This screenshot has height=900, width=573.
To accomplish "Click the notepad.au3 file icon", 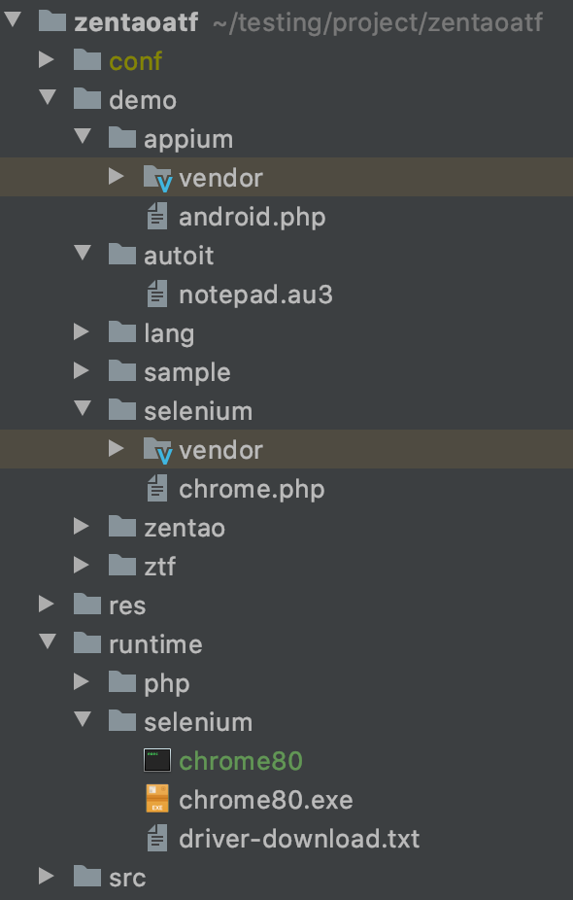I will click(x=157, y=294).
